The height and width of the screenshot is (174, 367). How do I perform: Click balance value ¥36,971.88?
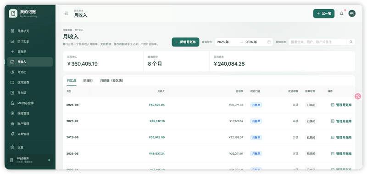(x=236, y=105)
